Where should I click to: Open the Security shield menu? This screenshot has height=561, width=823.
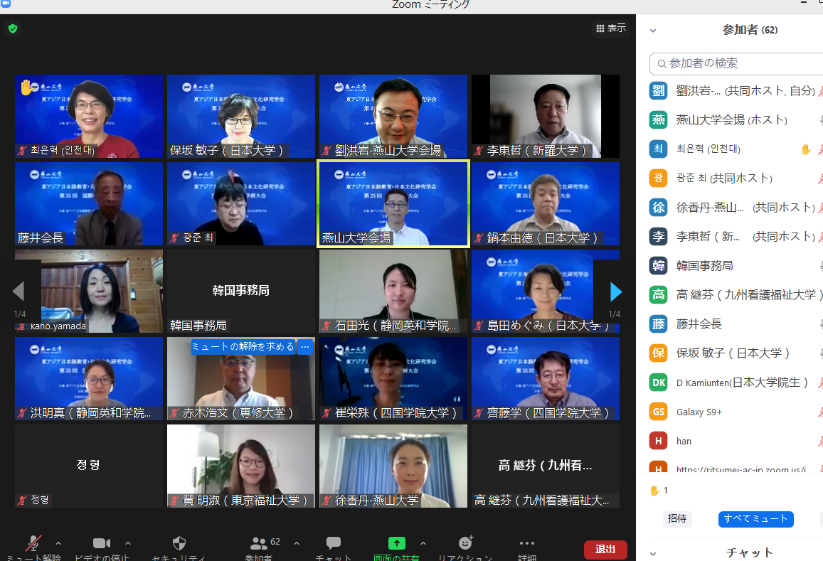[x=179, y=544]
